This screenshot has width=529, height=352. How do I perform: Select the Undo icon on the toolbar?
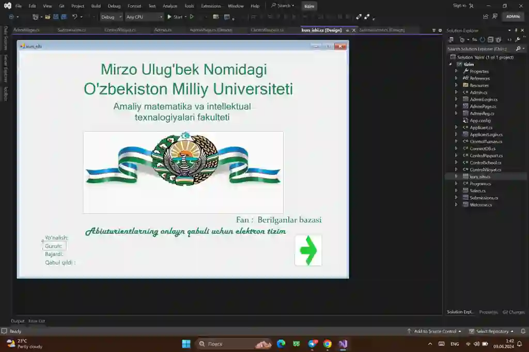click(74, 17)
